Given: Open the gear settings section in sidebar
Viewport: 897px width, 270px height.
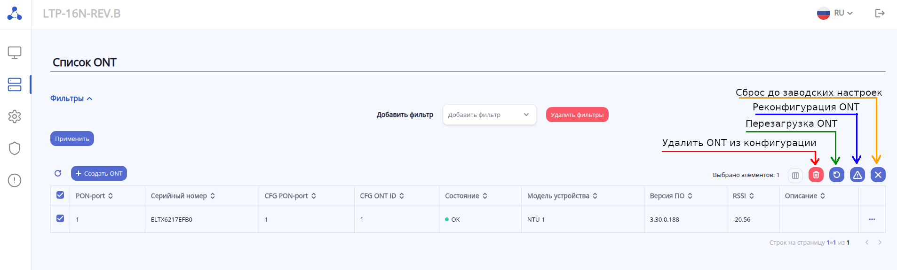Looking at the screenshot, I should (x=15, y=116).
